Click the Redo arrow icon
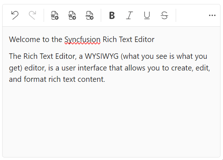The width and height of the screenshot is (223, 160). [32, 15]
